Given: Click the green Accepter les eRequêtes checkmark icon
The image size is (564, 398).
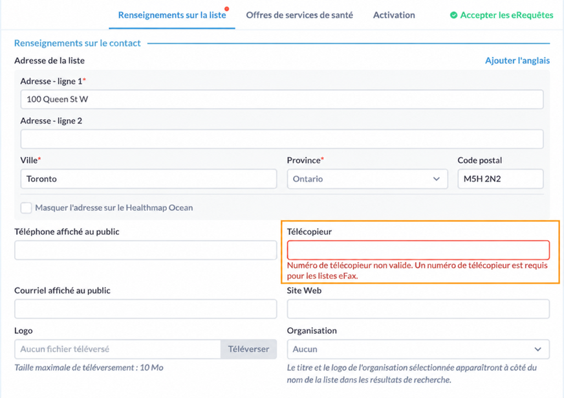Looking at the screenshot, I should [453, 15].
